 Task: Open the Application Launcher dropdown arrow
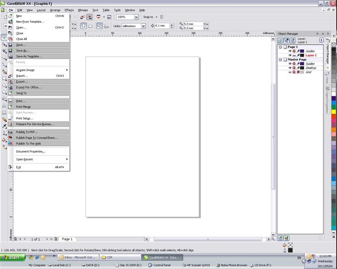coord(104,17)
